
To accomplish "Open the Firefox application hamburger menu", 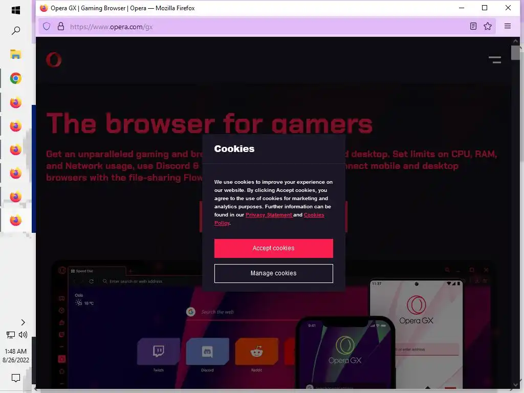I will tap(507, 26).
